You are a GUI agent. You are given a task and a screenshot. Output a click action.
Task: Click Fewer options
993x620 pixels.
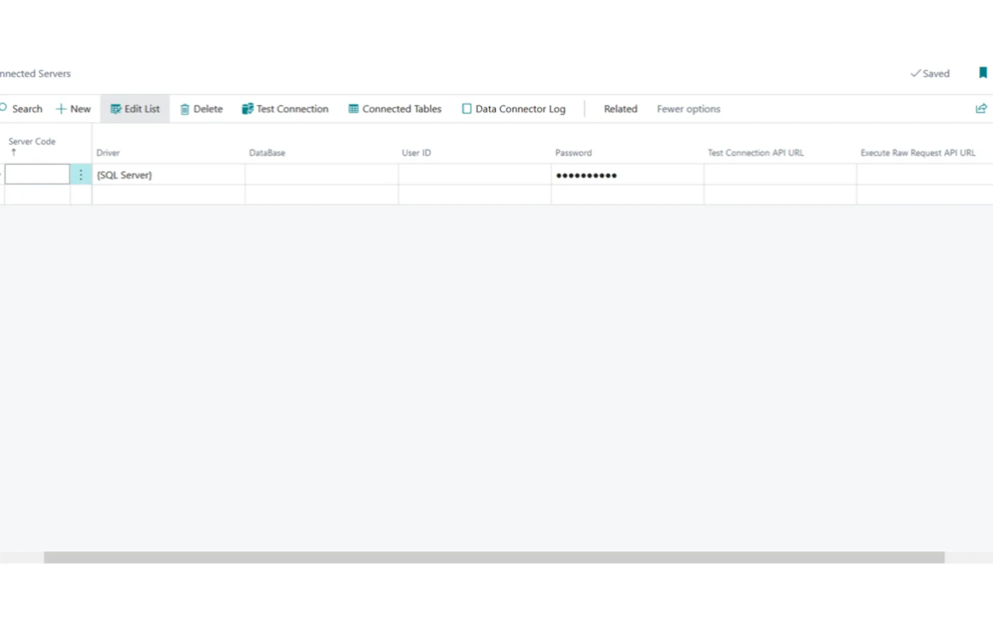(x=688, y=109)
